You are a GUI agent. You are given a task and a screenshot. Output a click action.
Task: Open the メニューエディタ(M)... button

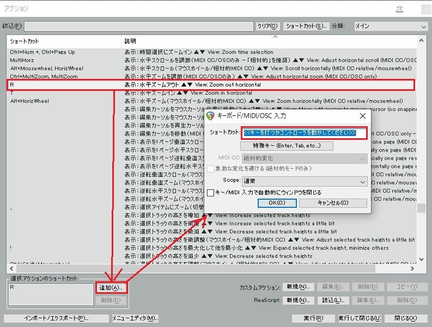click(135, 318)
